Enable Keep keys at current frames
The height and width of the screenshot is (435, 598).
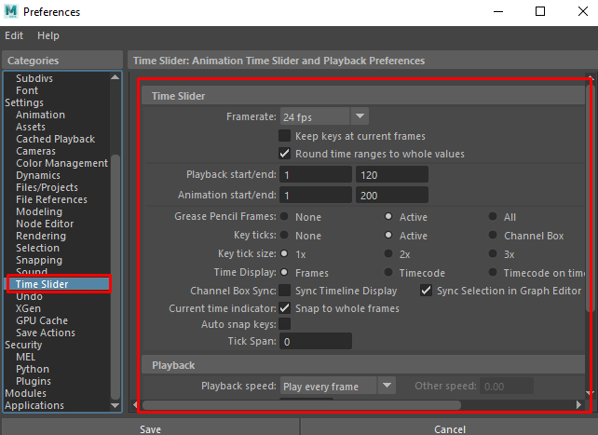tap(285, 136)
